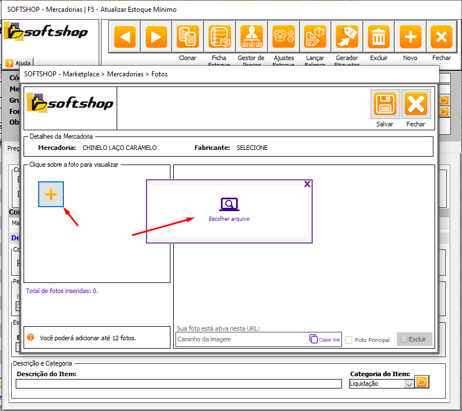
Task: Close the Fotos dialog with Fechar
Action: pyautogui.click(x=415, y=104)
